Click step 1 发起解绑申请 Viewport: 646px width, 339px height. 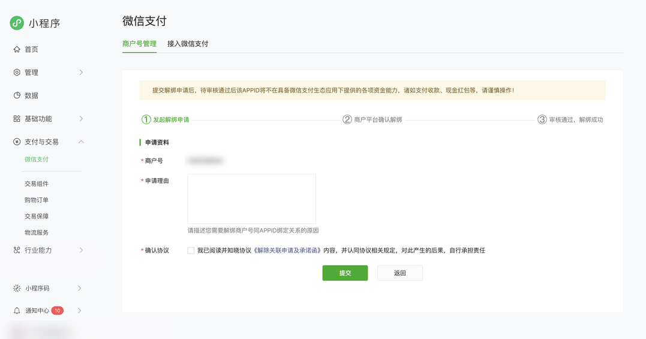click(x=165, y=119)
